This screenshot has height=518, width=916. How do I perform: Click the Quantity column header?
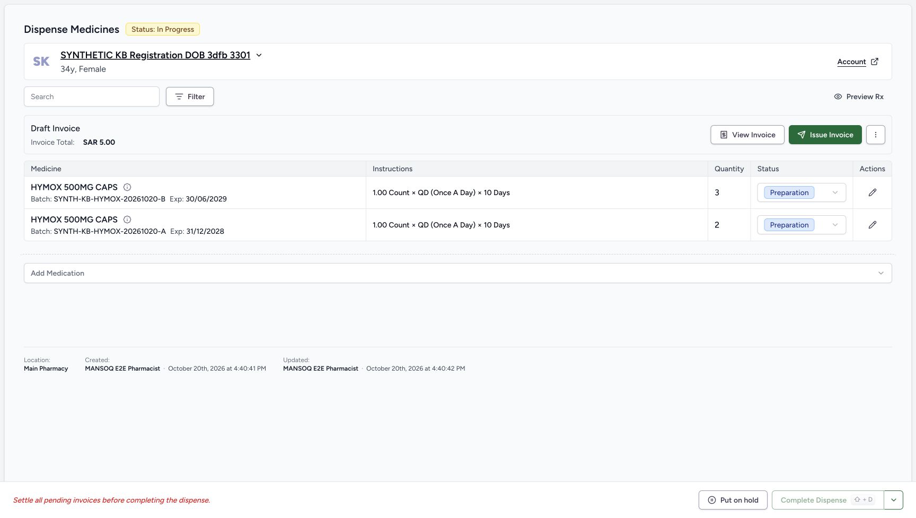[x=729, y=169]
